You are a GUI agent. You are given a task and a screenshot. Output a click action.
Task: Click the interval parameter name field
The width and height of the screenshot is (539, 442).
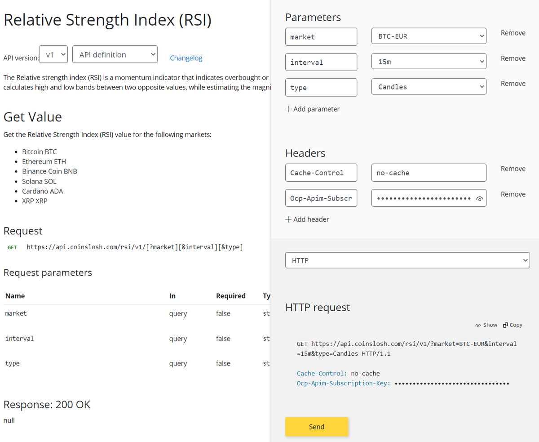321,62
